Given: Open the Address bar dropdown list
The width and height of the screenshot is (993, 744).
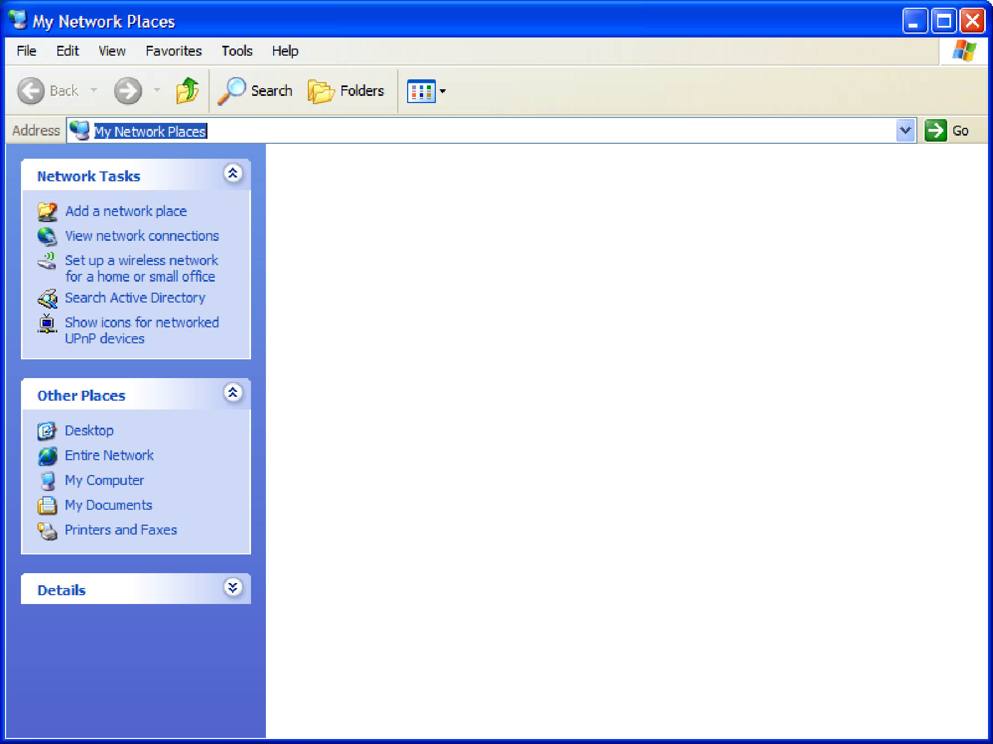Looking at the screenshot, I should [x=905, y=131].
